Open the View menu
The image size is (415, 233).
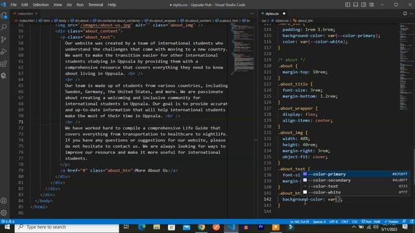tap(58, 5)
